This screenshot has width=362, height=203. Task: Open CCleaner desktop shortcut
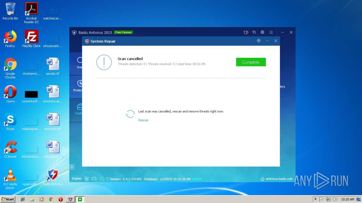click(10, 149)
